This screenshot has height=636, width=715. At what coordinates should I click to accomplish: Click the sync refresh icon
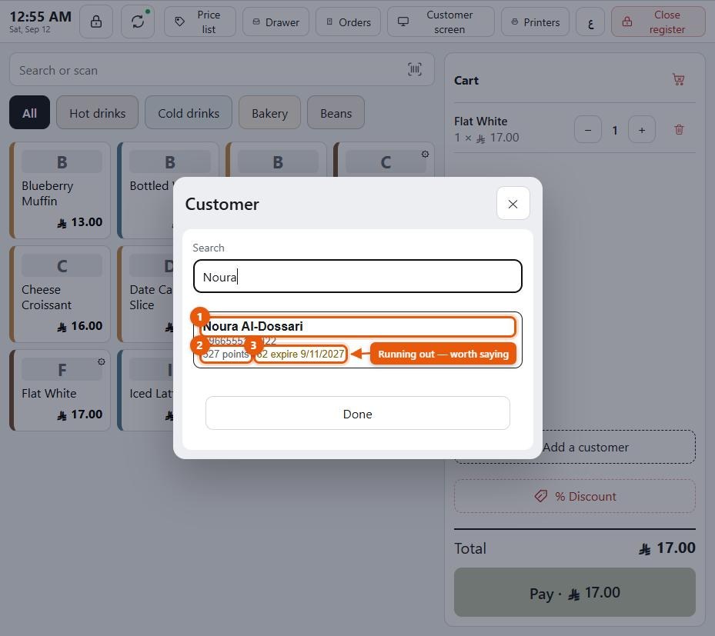point(138,22)
